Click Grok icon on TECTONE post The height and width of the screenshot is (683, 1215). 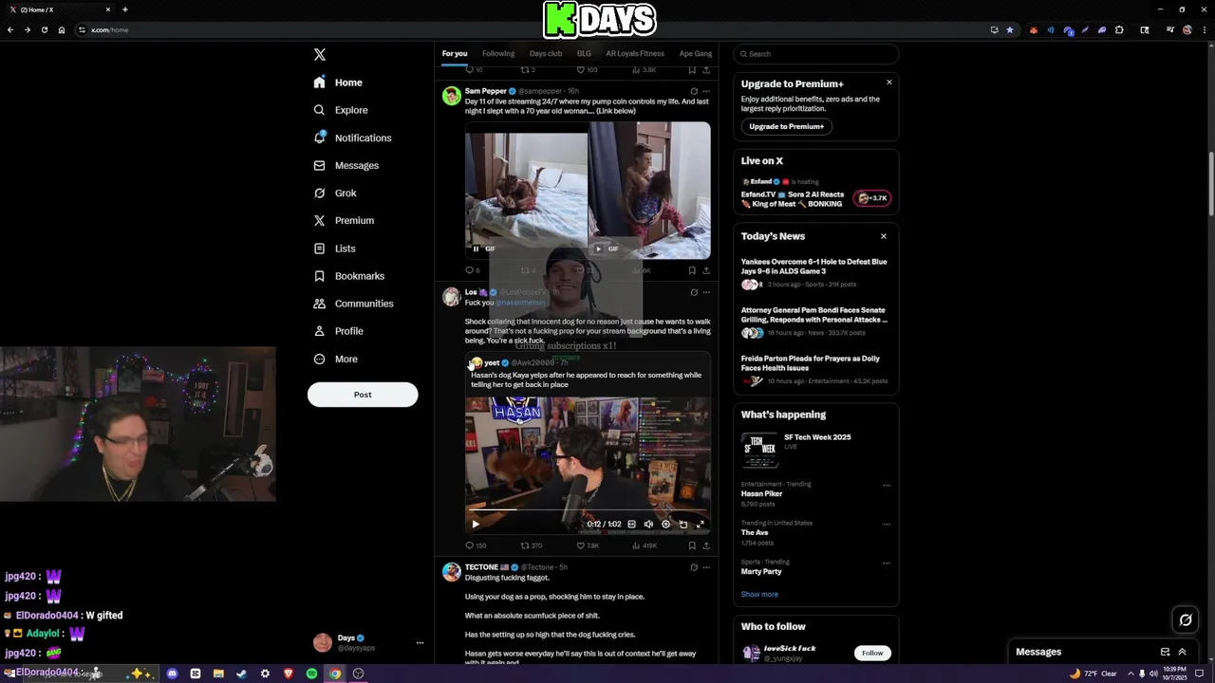point(694,567)
